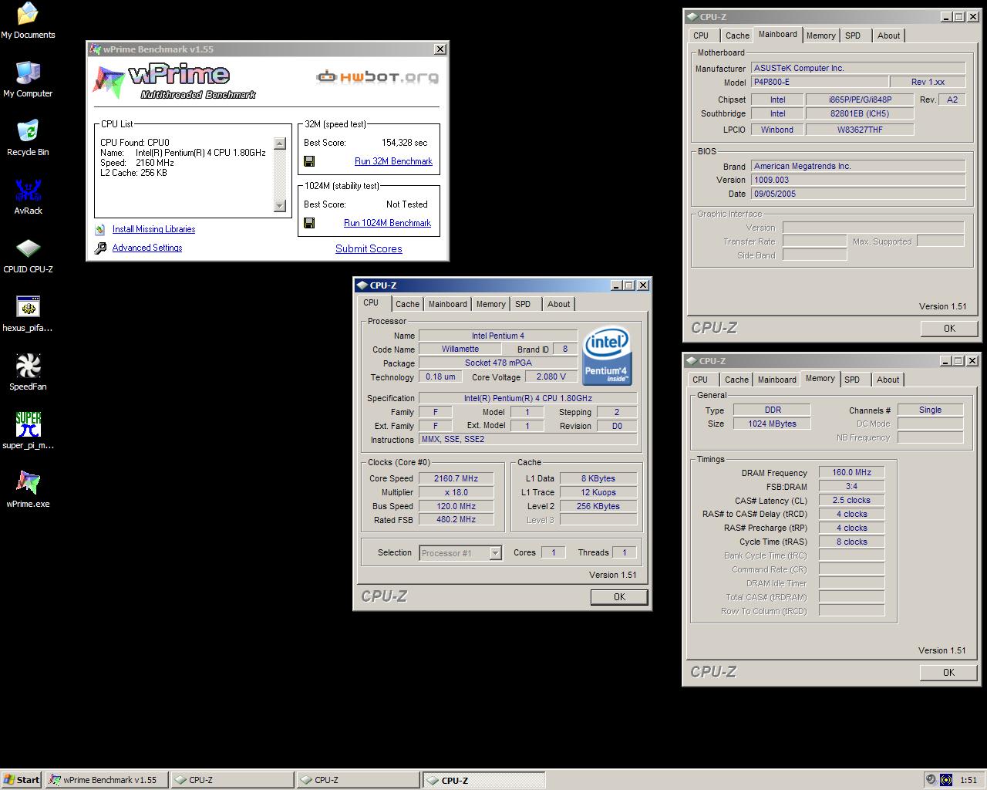Activate the first CPU-Z taskbar button
Viewport: 987px width, 790px height.
tap(231, 780)
